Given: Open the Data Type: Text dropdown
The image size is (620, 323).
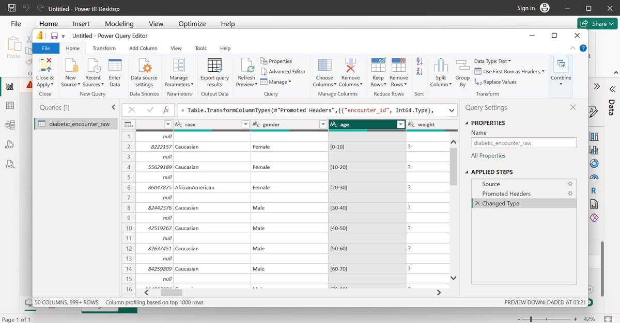Looking at the screenshot, I should pyautogui.click(x=493, y=61).
